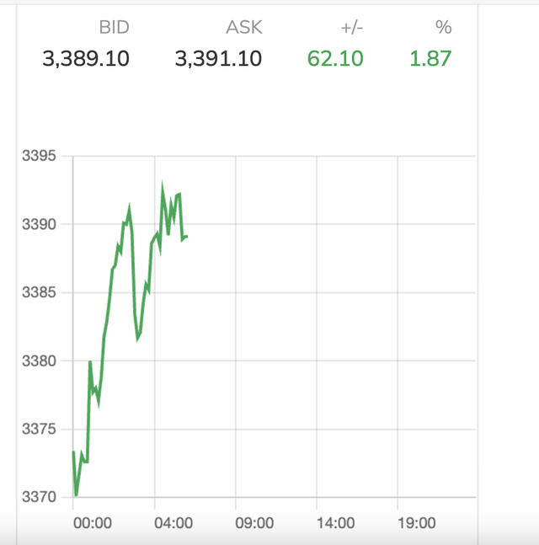This screenshot has height=545, width=539.
Task: Click the end of the green price line
Action: pyautogui.click(x=186, y=237)
